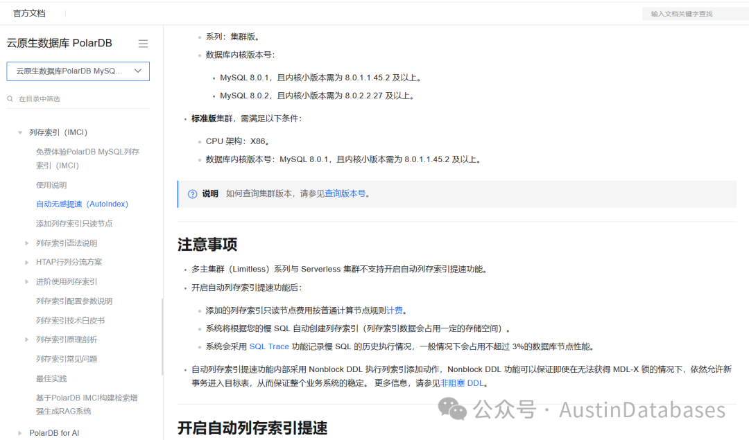Expand the 列存索引原理剖析 tree node
The width and height of the screenshot is (749, 440).
tap(27, 340)
